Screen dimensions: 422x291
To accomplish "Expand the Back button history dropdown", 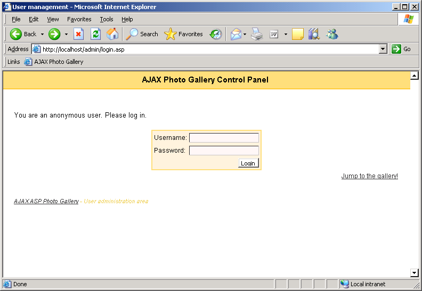I will tap(42, 34).
